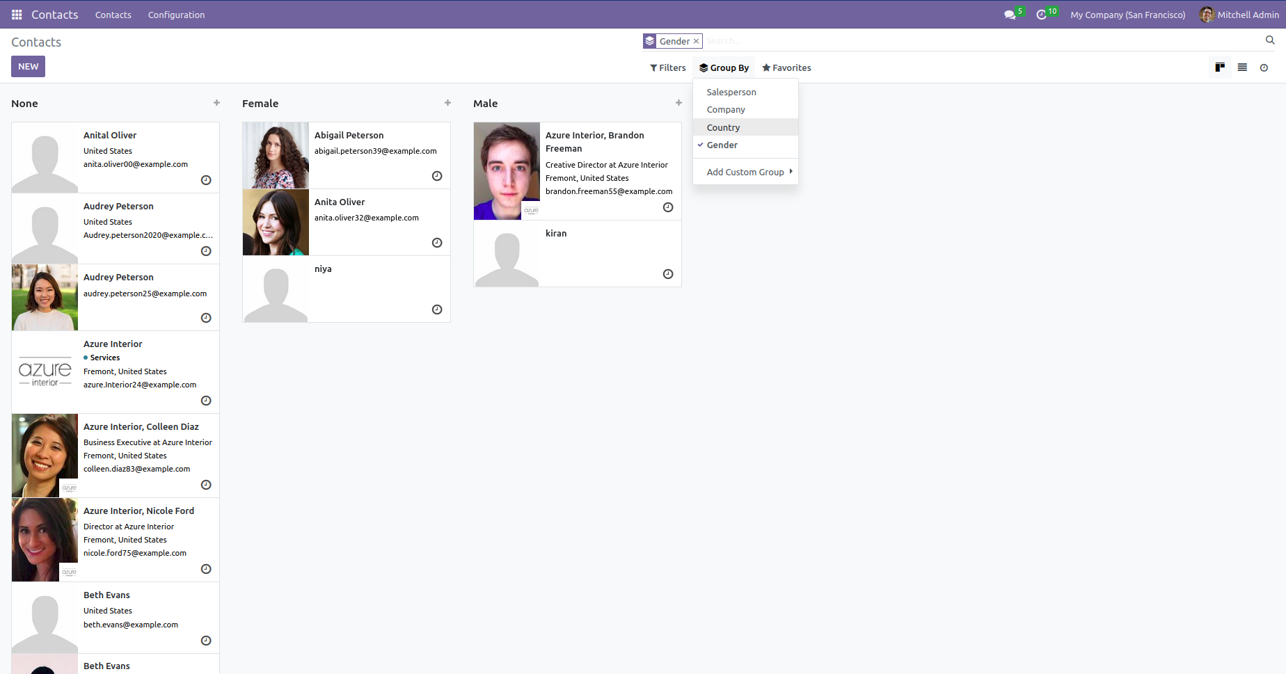Open Mitchell Admin user avatar
This screenshot has width=1286, height=674.
tap(1207, 15)
